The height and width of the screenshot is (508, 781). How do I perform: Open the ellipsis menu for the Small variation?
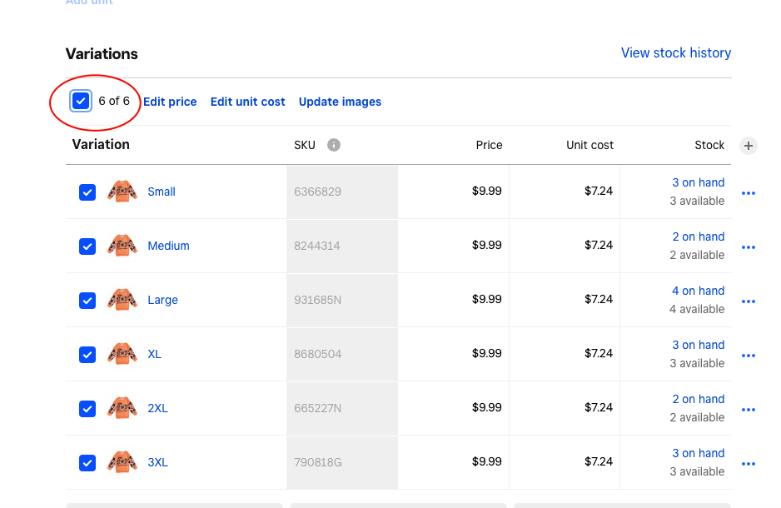(748, 192)
